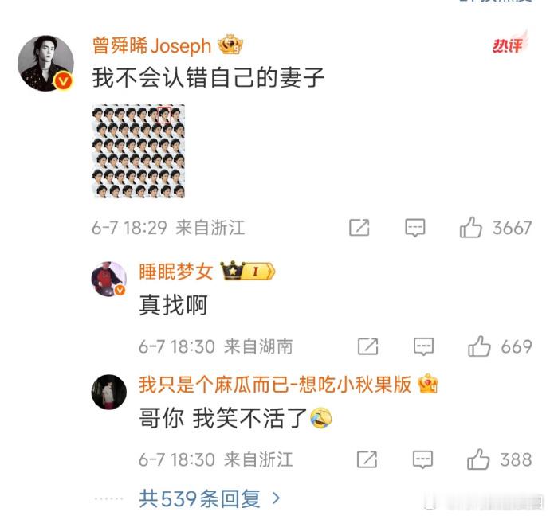Open the face-grid image in the comment

click(x=139, y=151)
